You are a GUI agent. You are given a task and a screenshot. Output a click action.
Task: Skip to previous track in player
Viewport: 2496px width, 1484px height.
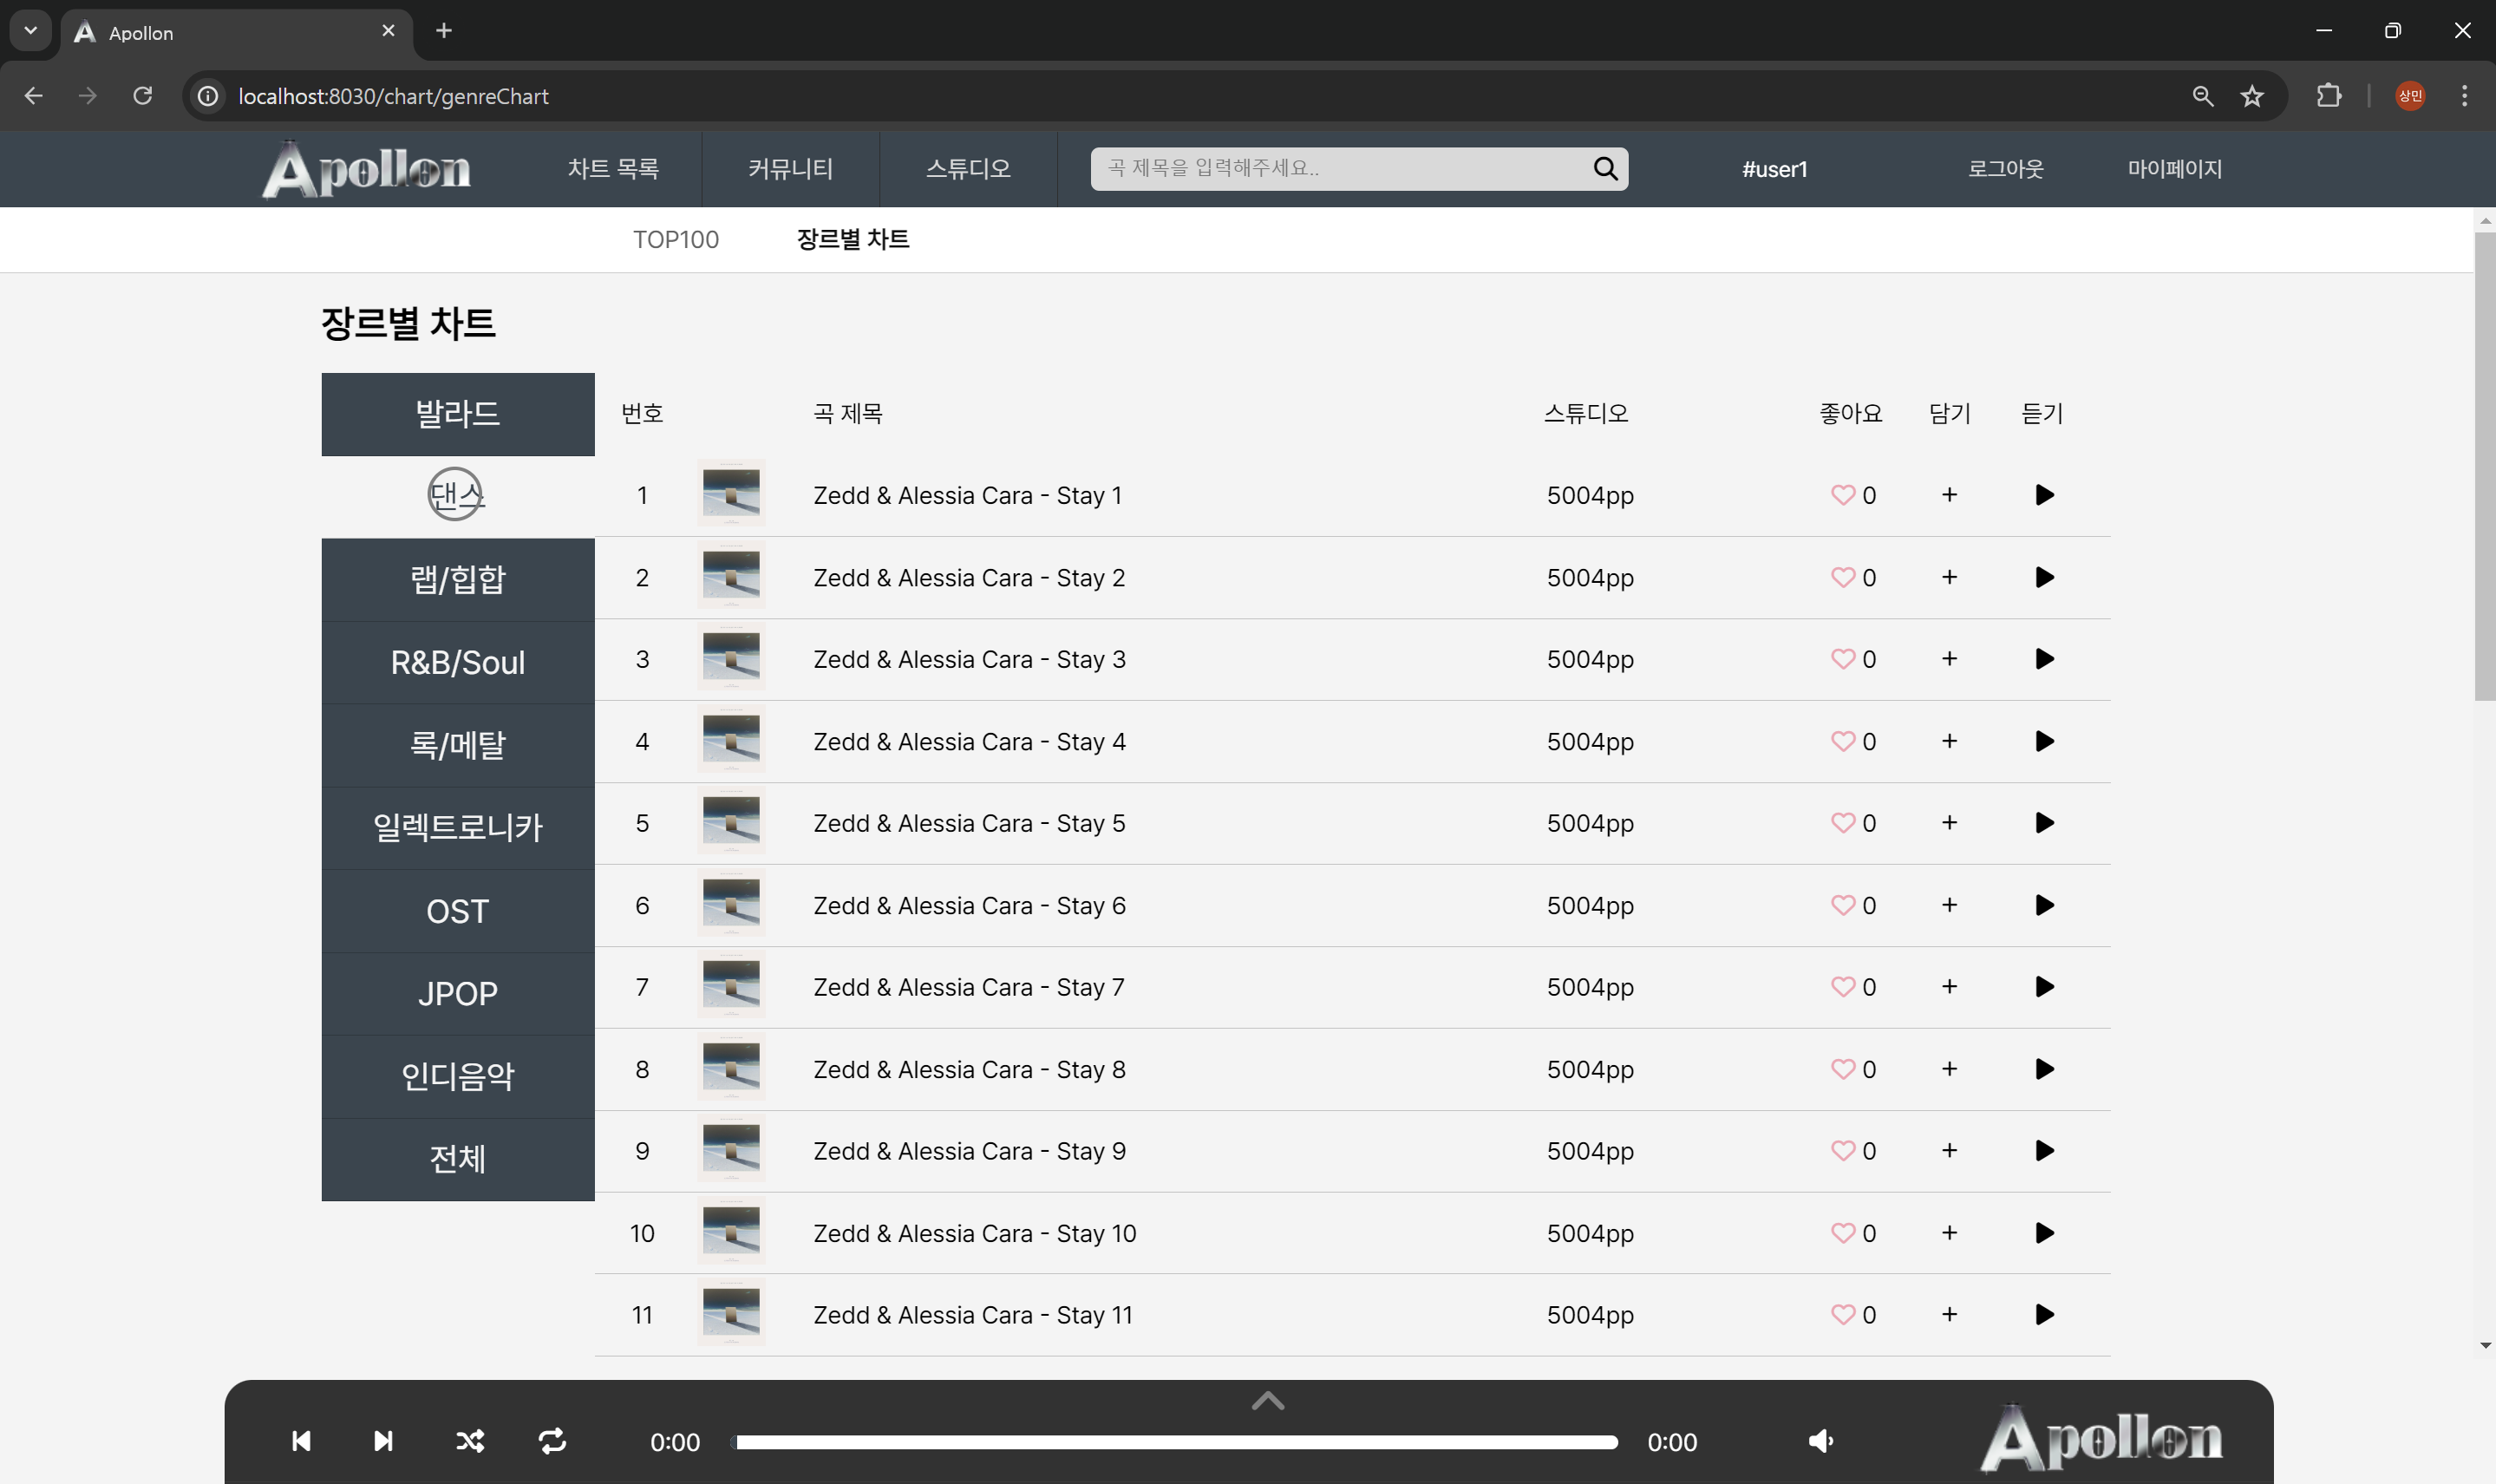coord(301,1441)
